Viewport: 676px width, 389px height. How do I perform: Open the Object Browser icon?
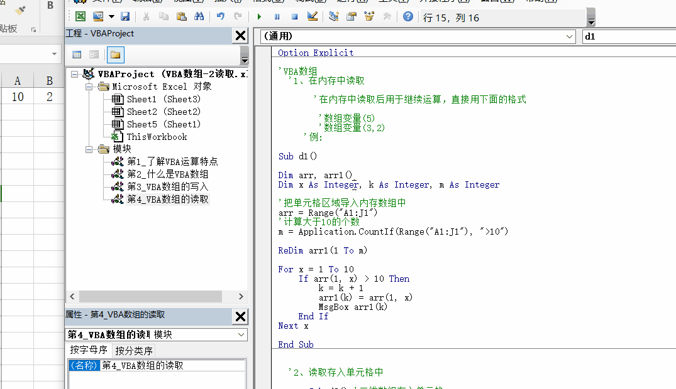point(369,17)
